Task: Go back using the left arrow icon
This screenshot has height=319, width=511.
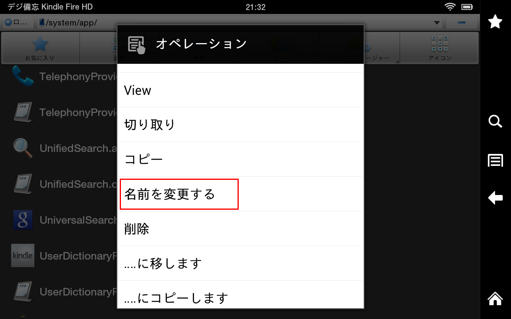Action: tap(495, 197)
